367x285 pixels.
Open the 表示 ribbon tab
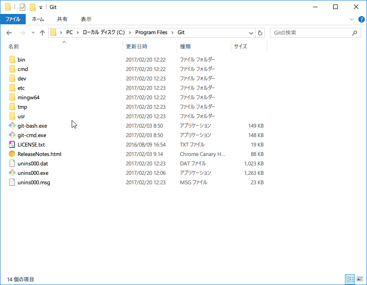tap(86, 19)
